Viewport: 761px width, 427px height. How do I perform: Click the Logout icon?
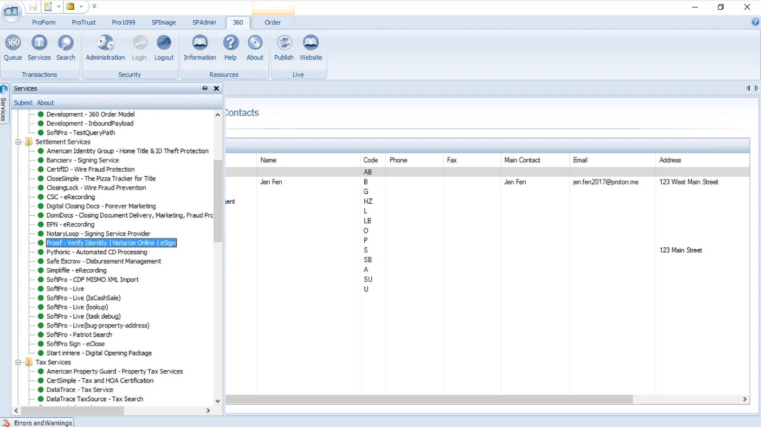[164, 48]
